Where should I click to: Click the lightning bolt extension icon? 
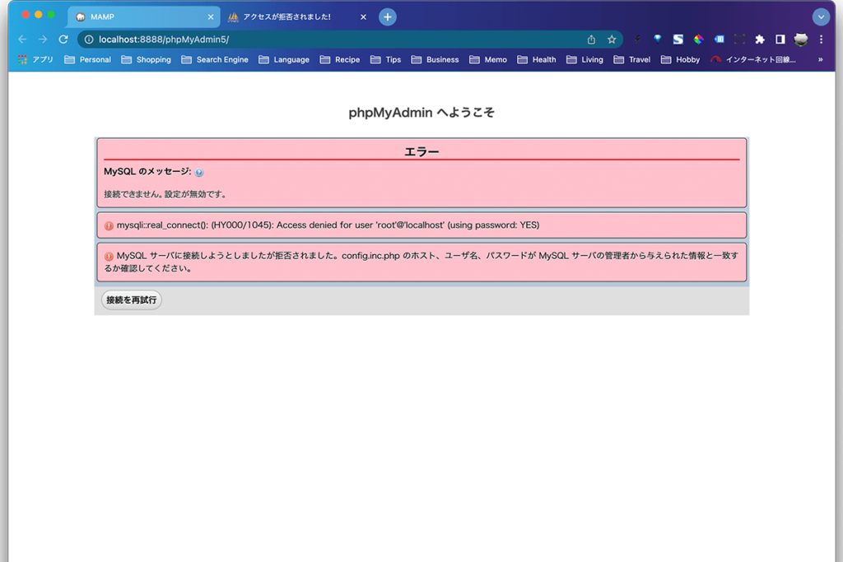(x=637, y=39)
